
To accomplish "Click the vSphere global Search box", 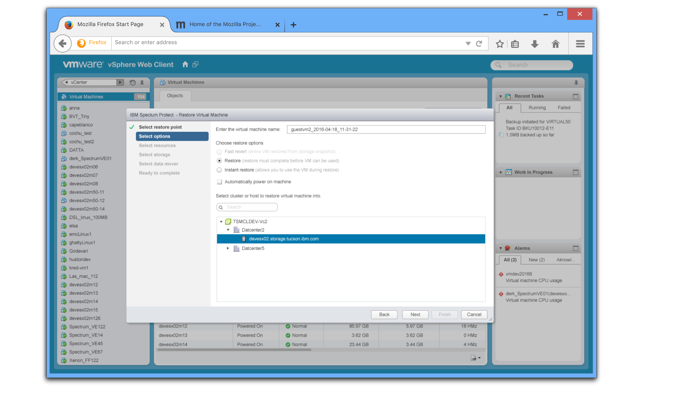I will coord(531,65).
